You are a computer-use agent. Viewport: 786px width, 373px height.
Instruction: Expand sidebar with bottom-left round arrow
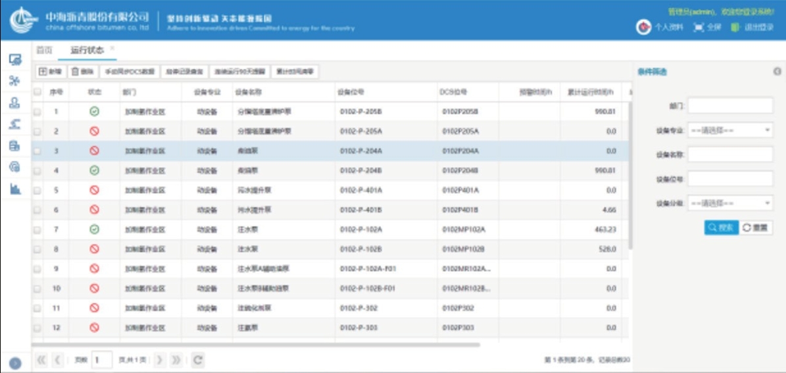pos(15,362)
